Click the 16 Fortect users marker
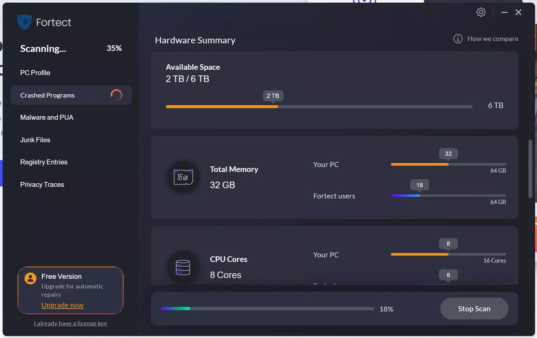 pos(419,185)
